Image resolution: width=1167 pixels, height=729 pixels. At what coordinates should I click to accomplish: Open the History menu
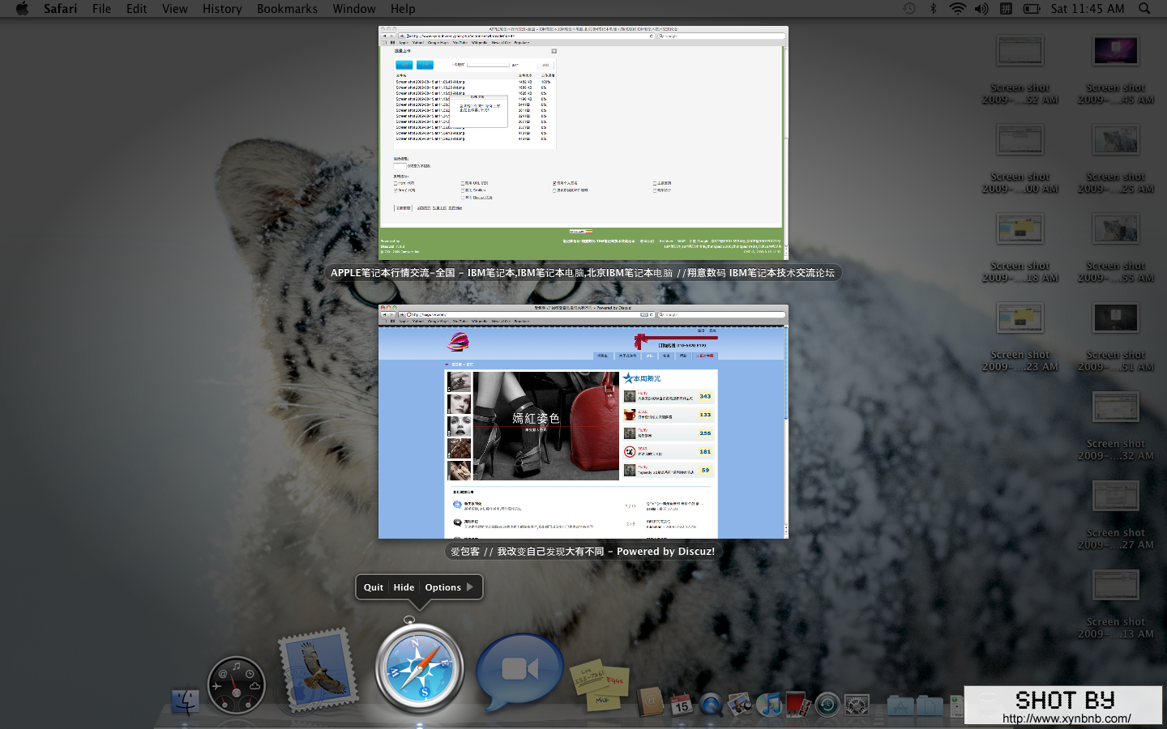tap(222, 9)
